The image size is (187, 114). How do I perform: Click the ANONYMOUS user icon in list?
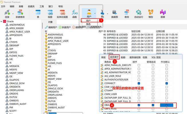[46, 34]
